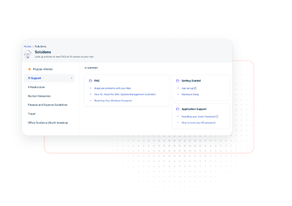Click the lightbulb Solutions icon

[x=28, y=55]
